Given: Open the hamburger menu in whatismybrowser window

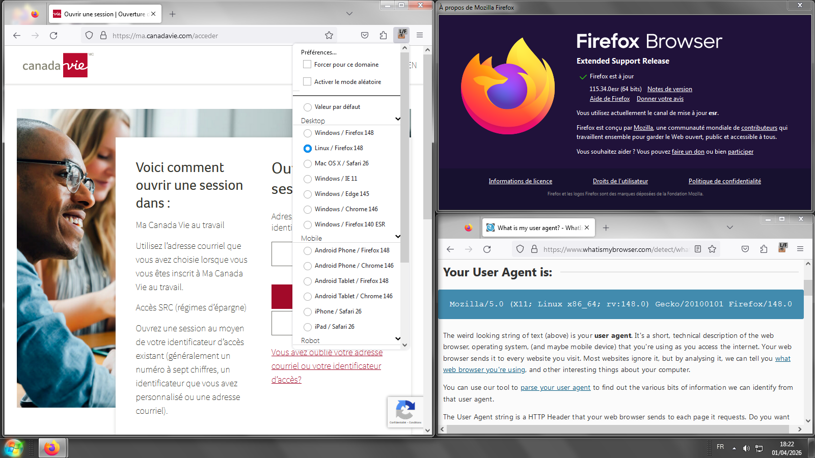Looking at the screenshot, I should point(800,249).
